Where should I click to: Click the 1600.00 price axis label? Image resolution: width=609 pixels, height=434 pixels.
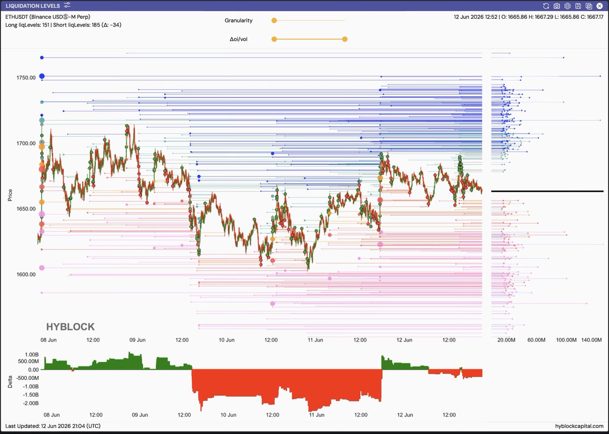[25, 274]
